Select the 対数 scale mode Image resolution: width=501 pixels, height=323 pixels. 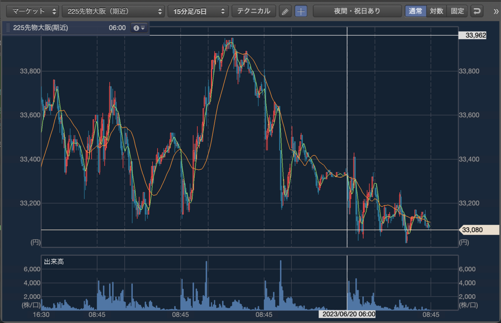click(436, 11)
